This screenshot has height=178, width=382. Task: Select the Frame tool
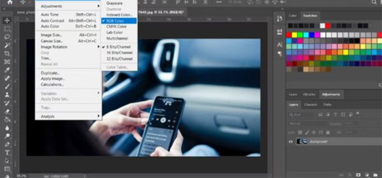[x=7, y=62]
